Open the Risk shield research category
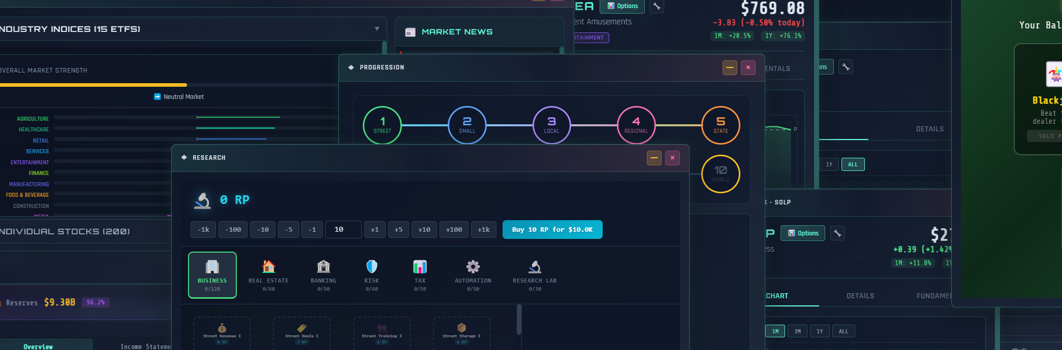 371,275
